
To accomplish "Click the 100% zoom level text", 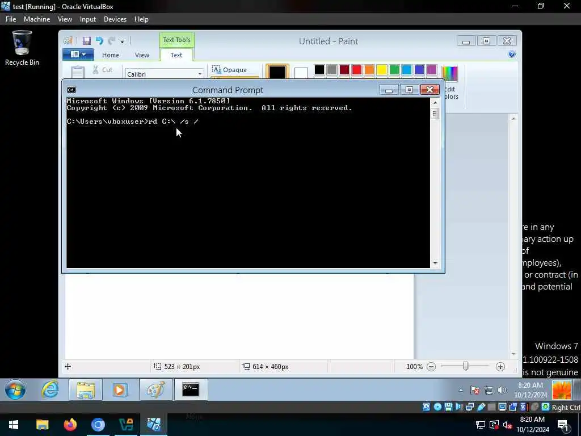I will coord(414,367).
